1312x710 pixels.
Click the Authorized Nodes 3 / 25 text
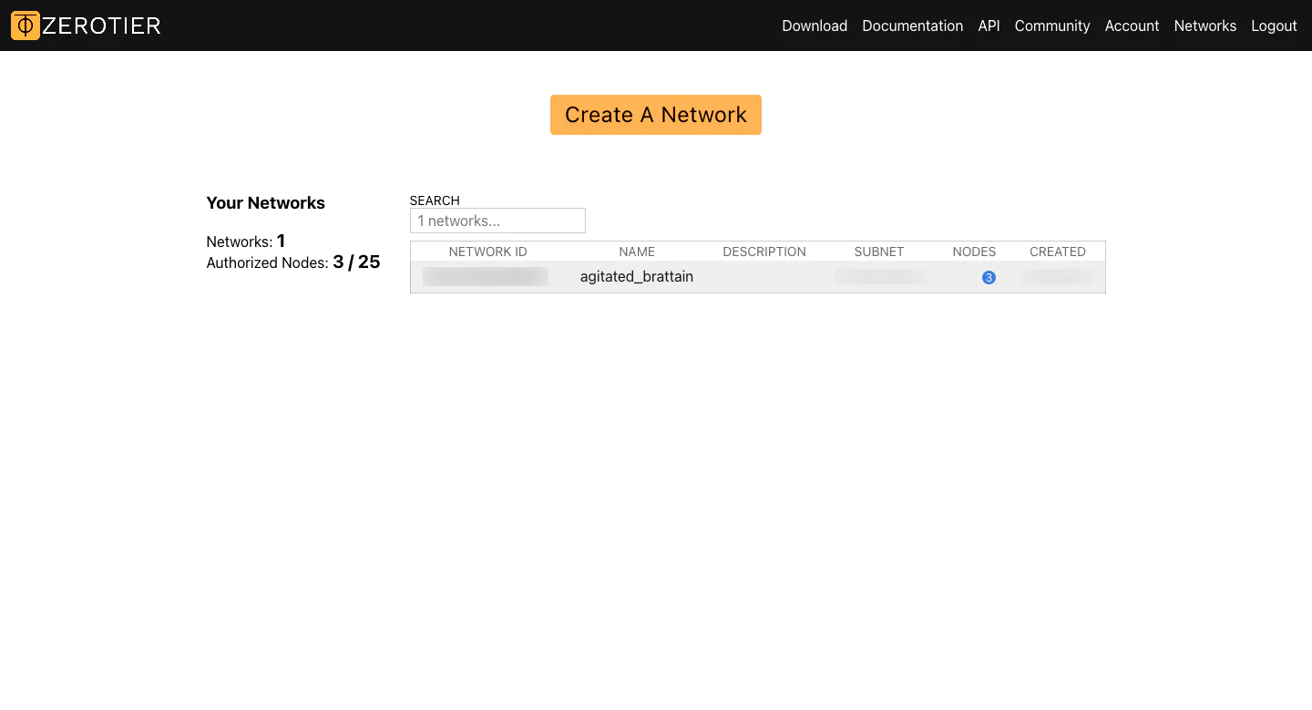[x=293, y=262]
